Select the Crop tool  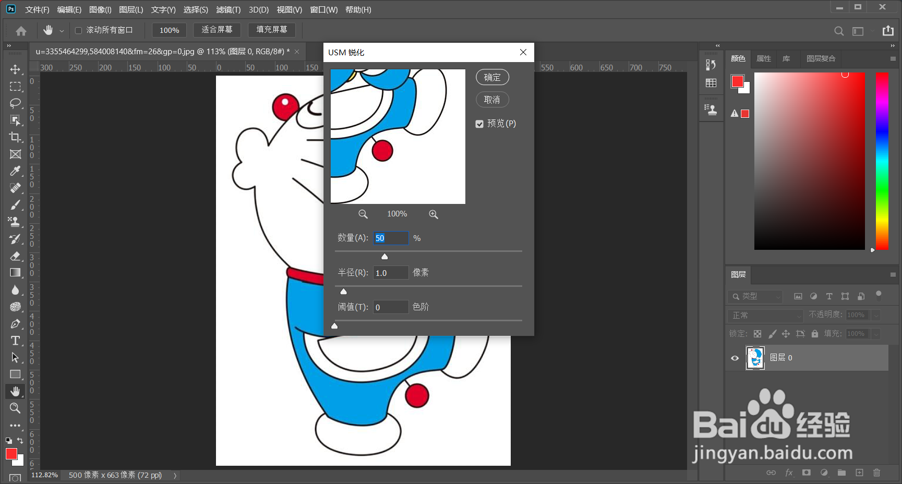click(x=15, y=137)
